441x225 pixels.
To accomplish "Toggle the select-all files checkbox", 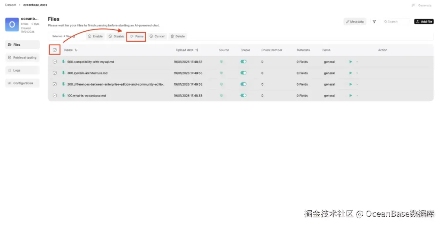I will pyautogui.click(x=55, y=50).
